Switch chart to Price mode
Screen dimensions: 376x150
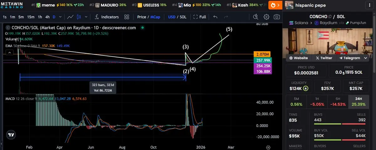pos(142,17)
